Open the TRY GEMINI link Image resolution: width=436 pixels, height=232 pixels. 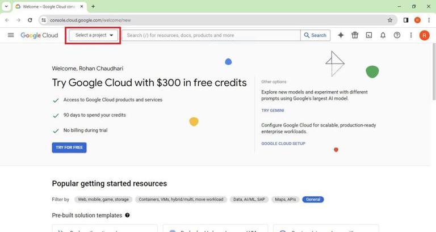pos(272,110)
